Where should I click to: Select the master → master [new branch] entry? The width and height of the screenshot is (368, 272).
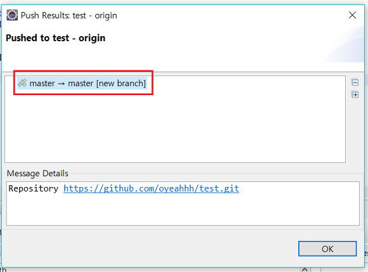pyautogui.click(x=82, y=83)
